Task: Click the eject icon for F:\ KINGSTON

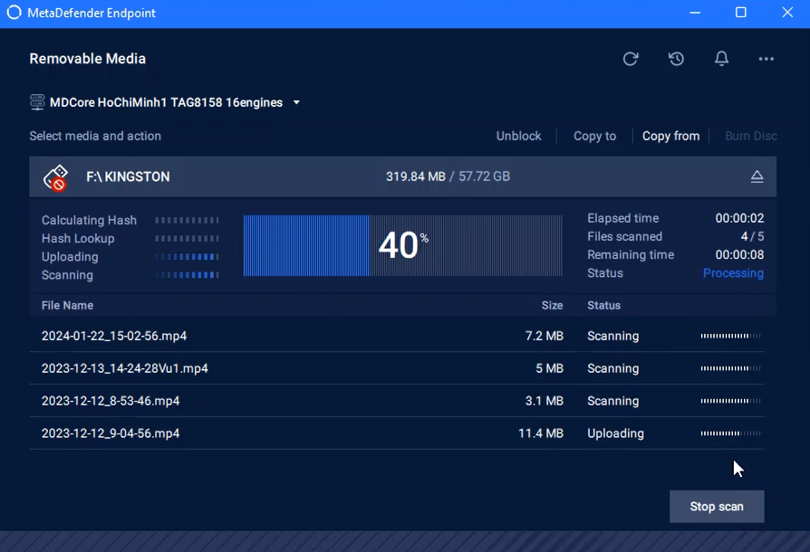Action: tap(757, 177)
